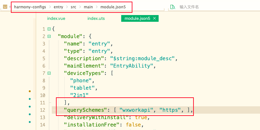Screen dimensions: 260x130
Task: Click the file search magnifier icon
Action: coord(173,7)
